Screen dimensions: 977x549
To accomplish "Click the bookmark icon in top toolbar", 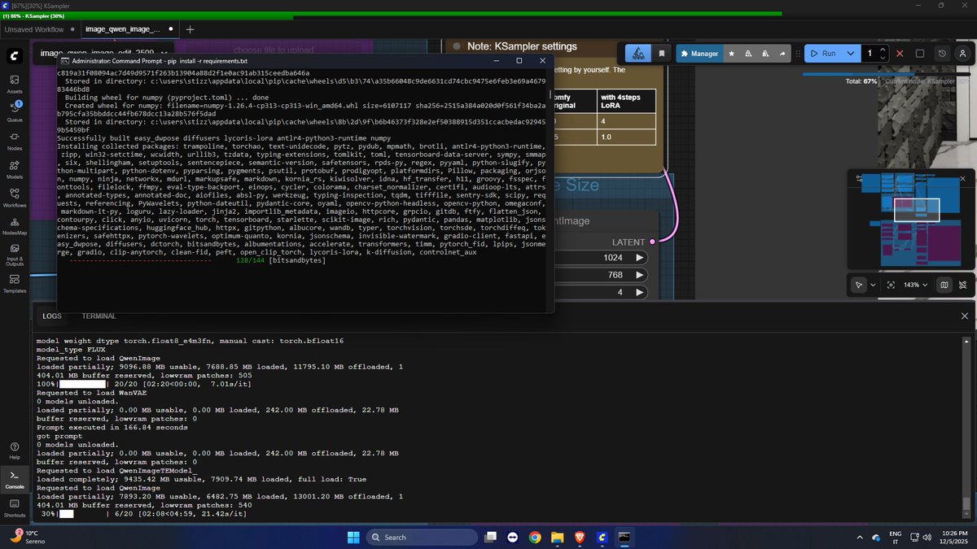I will coord(662,54).
